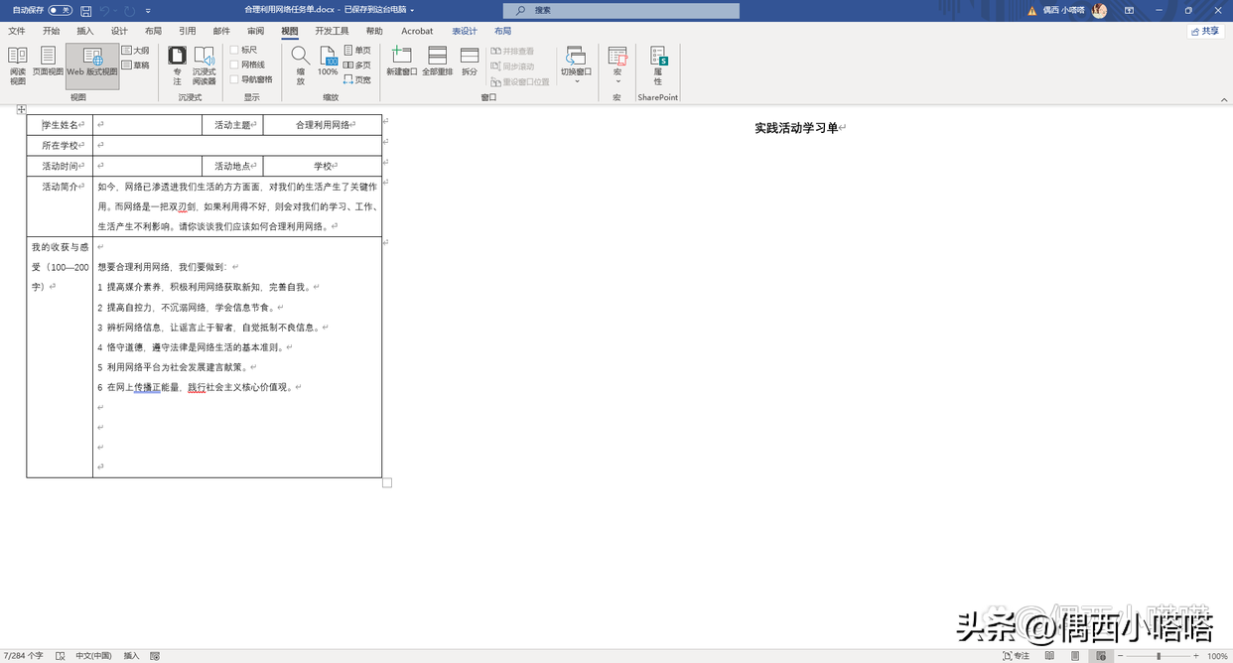Switch to Table Design (表设计) tab
The width and height of the screenshot is (1233, 663).
tap(464, 31)
